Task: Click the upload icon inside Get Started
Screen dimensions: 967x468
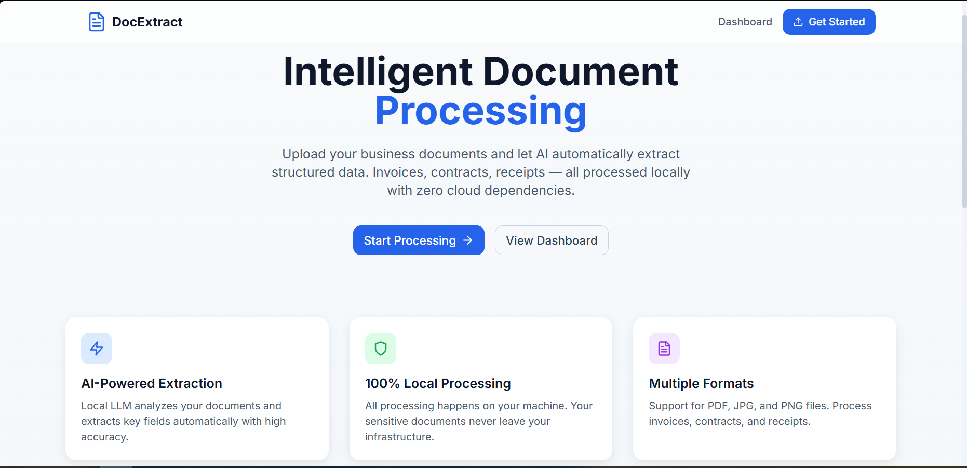Action: click(x=798, y=22)
